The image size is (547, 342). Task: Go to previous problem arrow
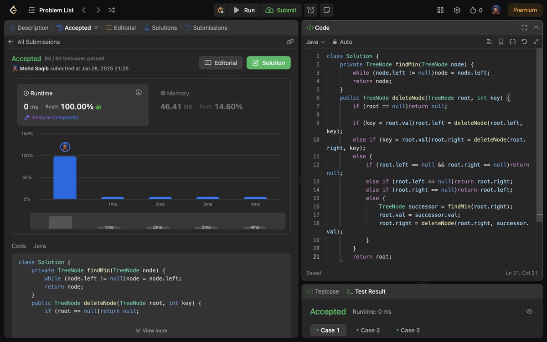83,10
